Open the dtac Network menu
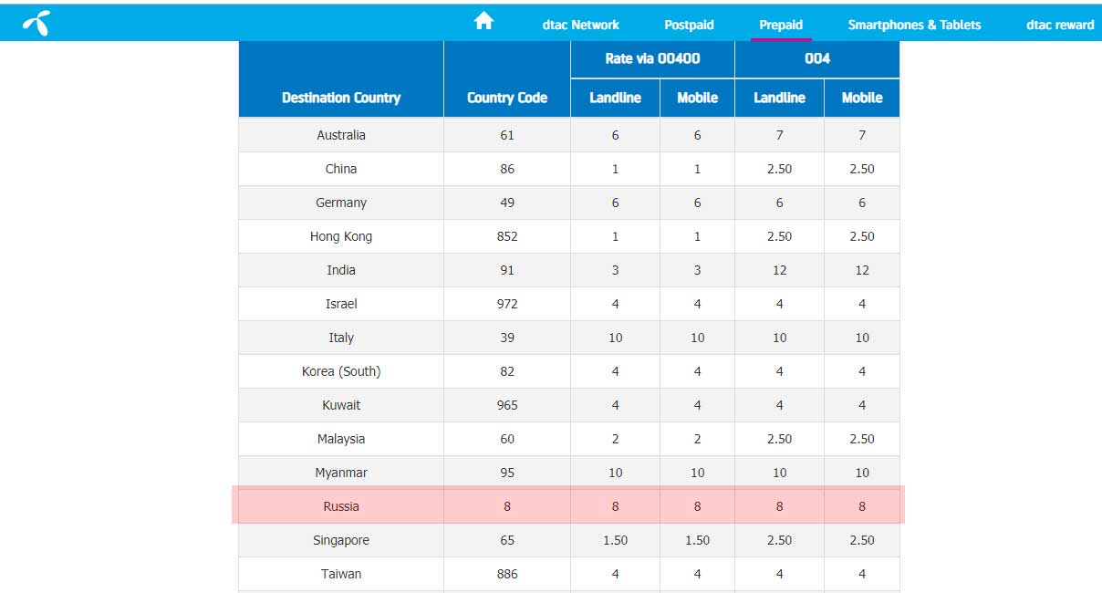Image resolution: width=1102 pixels, height=593 pixels. pos(580,25)
